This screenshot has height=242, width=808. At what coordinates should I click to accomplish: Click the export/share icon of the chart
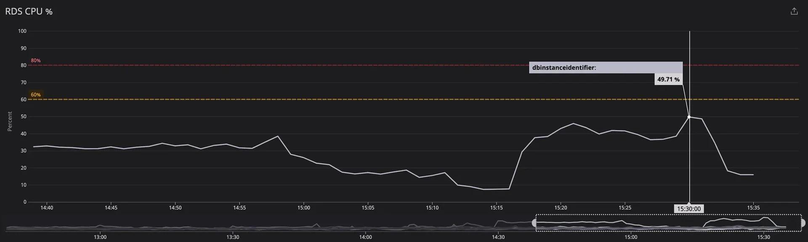794,11
